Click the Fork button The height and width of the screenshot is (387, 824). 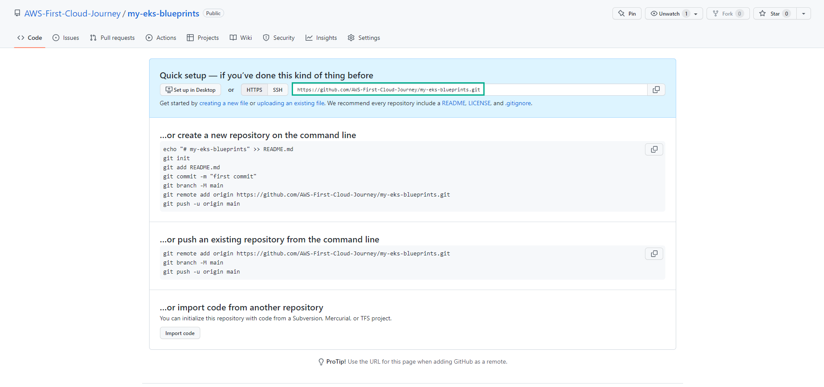tap(728, 13)
